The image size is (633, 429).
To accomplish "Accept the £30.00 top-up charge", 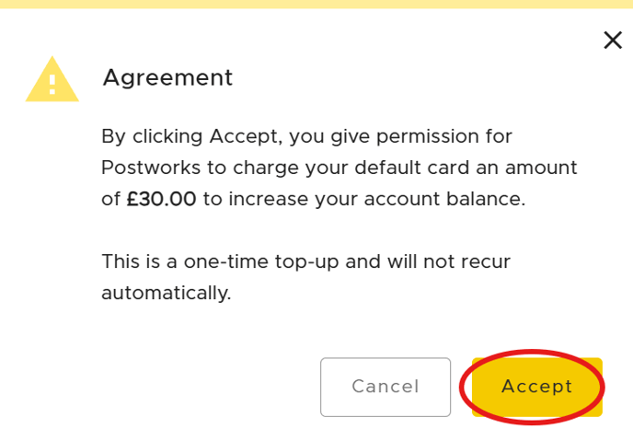I will pos(537,387).
